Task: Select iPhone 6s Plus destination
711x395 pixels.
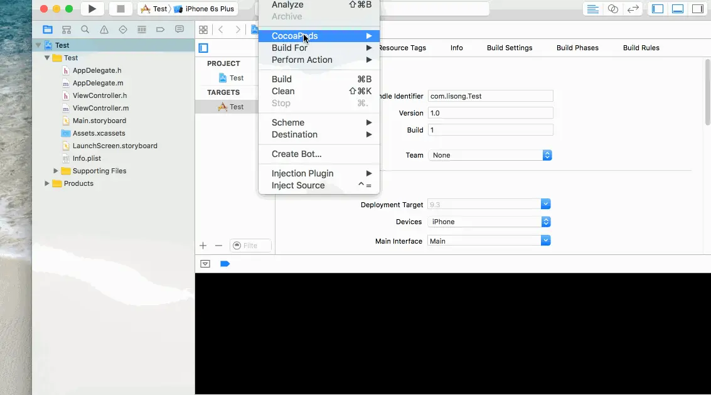Action: (205, 9)
